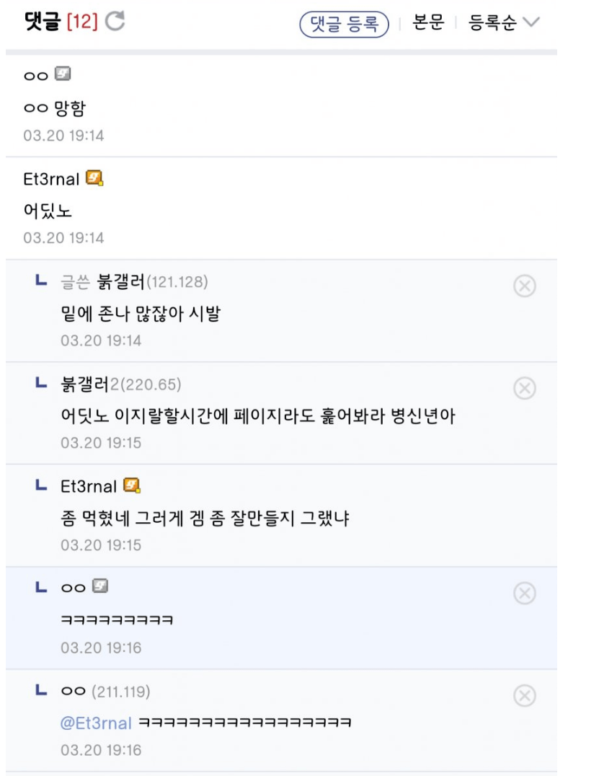Select the comment text ㅇㅇ 망함
Image resolution: width=599 pixels, height=776 pixels.
pos(56,109)
